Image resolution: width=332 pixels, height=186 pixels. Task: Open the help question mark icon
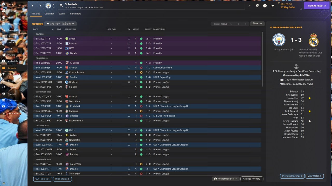265,6
